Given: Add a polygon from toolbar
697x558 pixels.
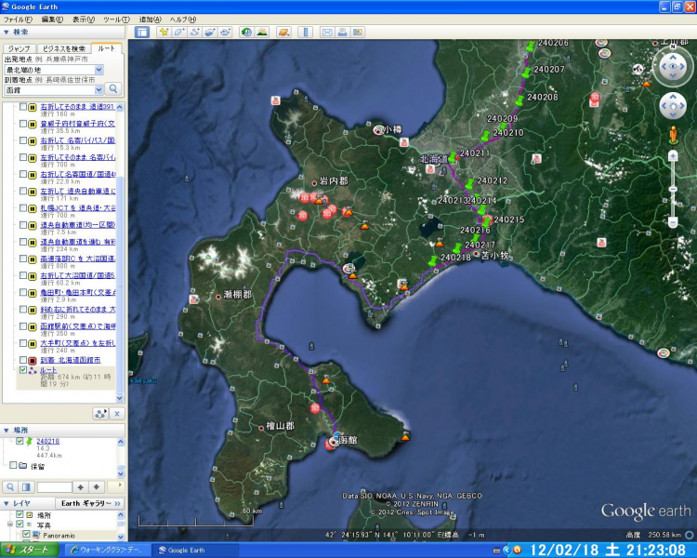Looking at the screenshot, I should tap(179, 32).
